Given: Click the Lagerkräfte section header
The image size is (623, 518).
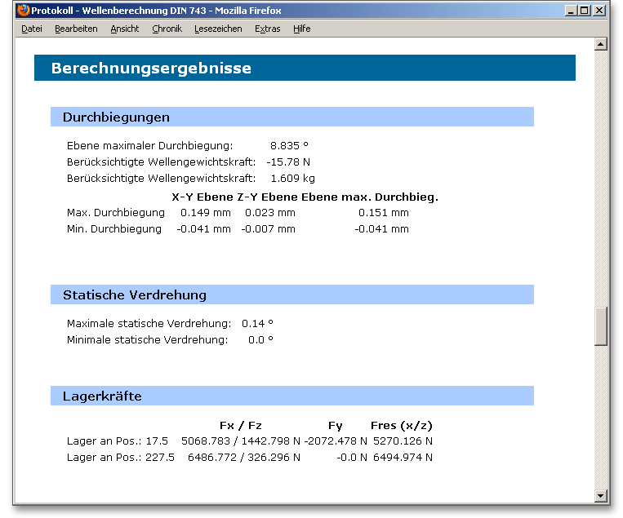Looking at the screenshot, I should 102,396.
